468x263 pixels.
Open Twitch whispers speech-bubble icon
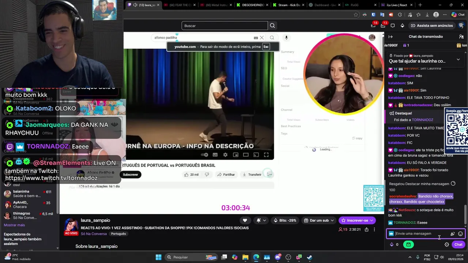[393, 26]
